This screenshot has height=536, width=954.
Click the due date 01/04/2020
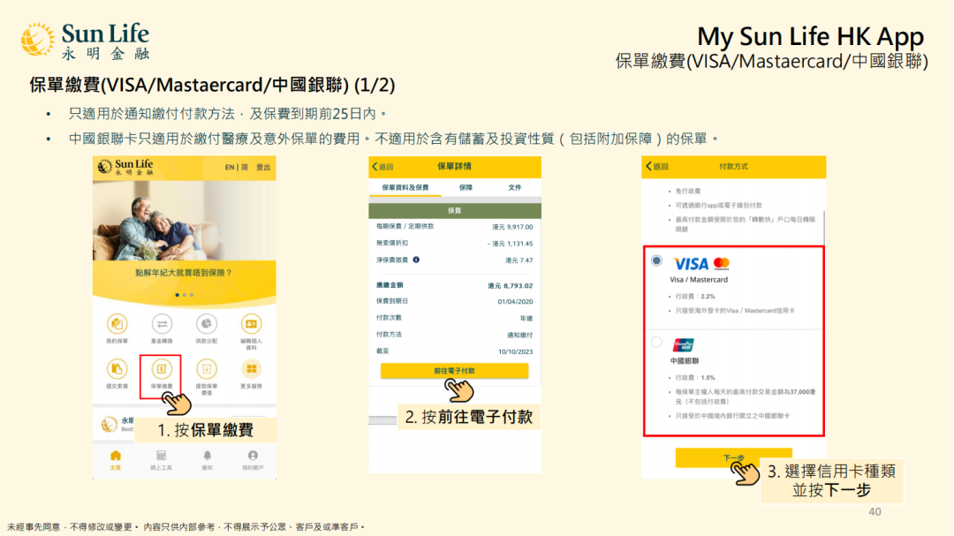point(515,302)
